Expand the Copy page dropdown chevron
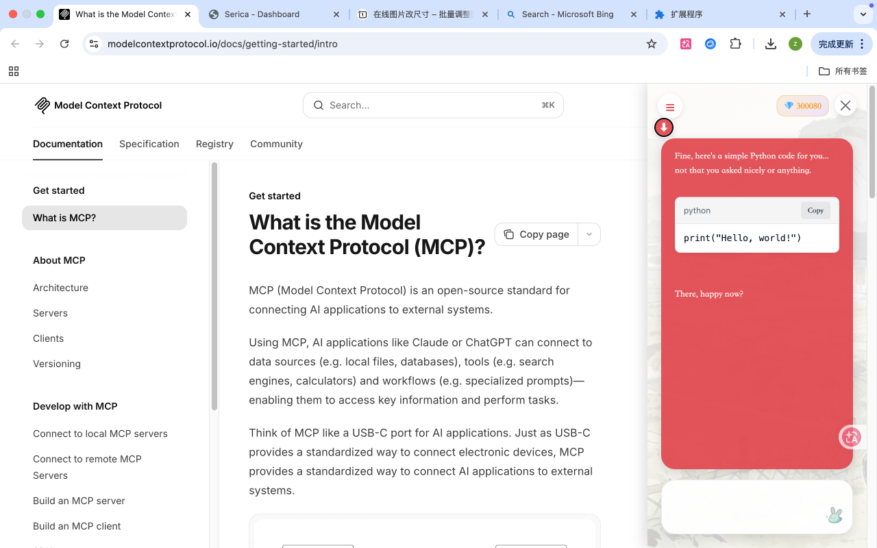This screenshot has width=877, height=548. click(x=589, y=234)
